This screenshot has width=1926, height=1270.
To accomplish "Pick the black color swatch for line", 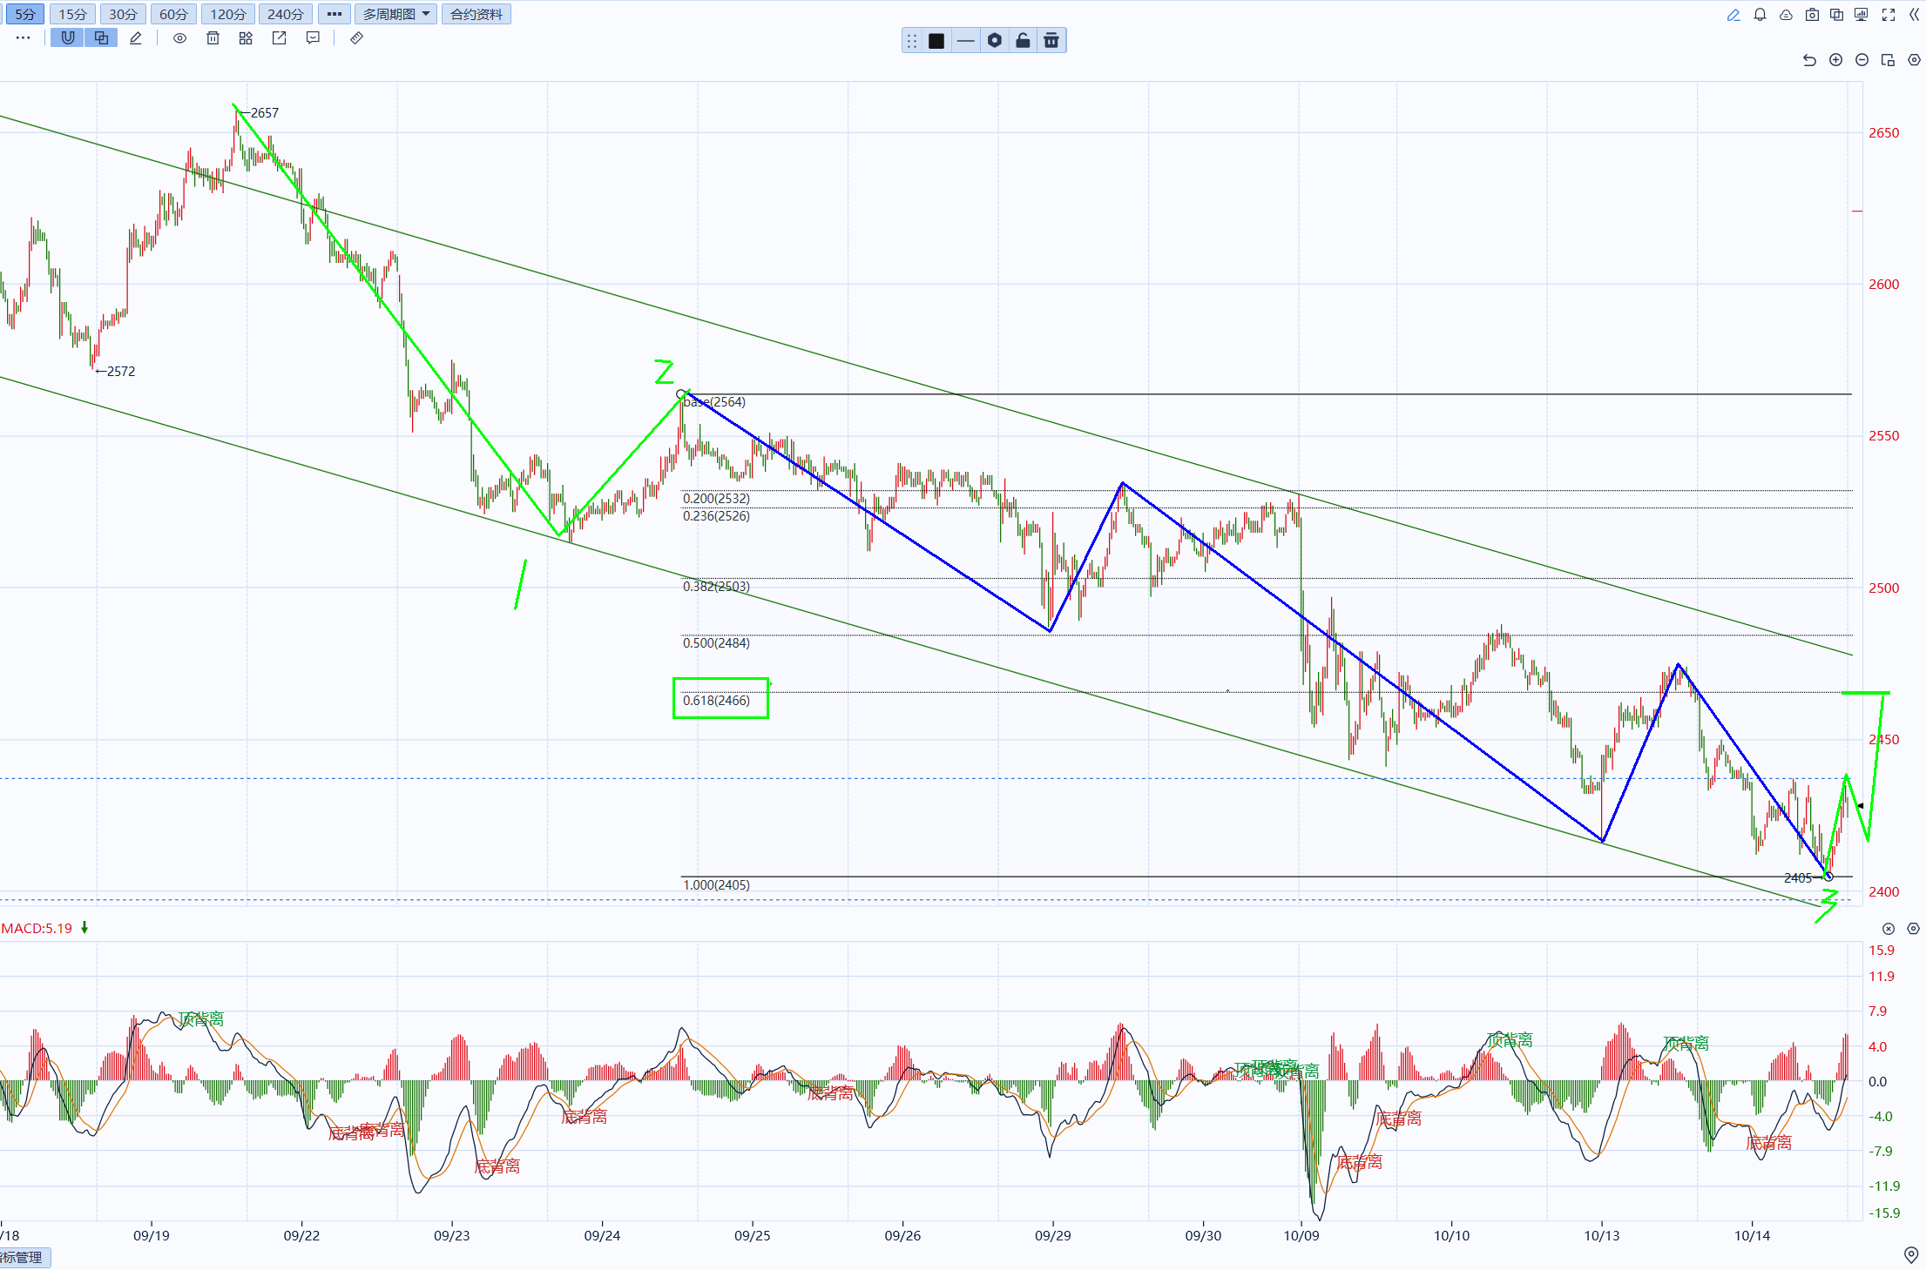I will coord(936,40).
